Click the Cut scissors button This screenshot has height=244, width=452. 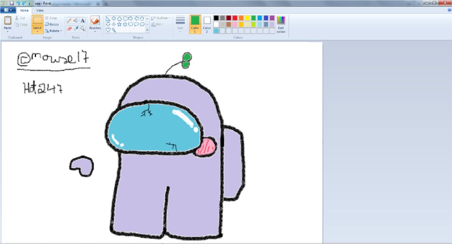click(x=20, y=18)
